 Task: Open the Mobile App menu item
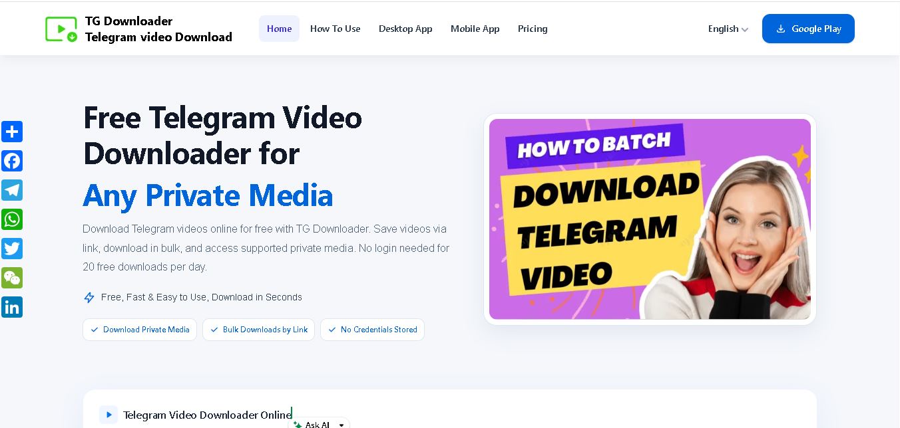tap(475, 29)
